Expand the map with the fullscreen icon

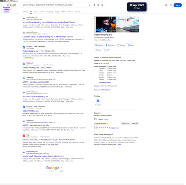tap(137, 19)
